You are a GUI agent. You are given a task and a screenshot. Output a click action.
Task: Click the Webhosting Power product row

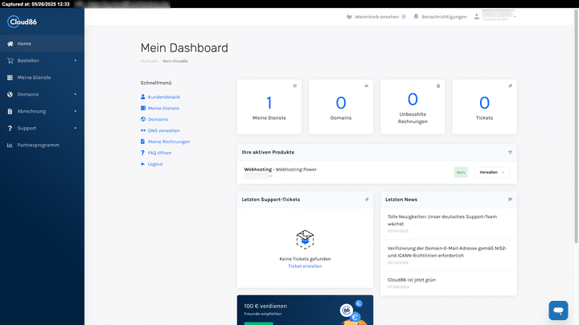pos(377,172)
